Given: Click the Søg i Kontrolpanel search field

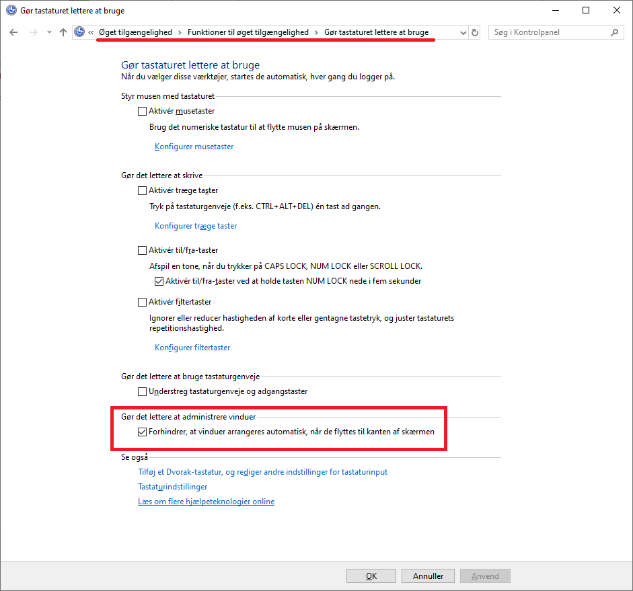Looking at the screenshot, I should pyautogui.click(x=548, y=32).
